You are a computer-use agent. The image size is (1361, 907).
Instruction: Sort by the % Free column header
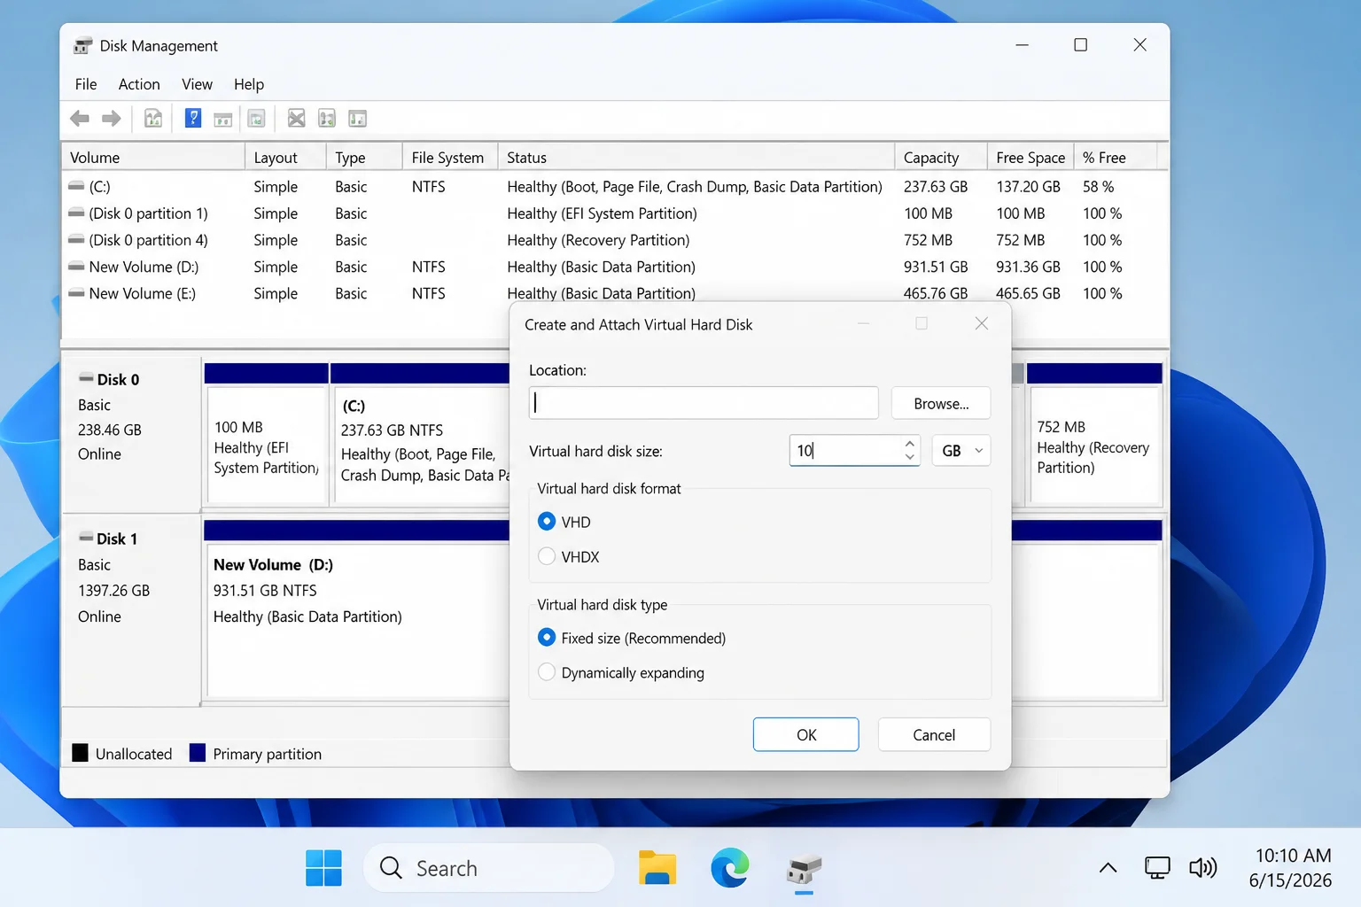click(x=1115, y=157)
